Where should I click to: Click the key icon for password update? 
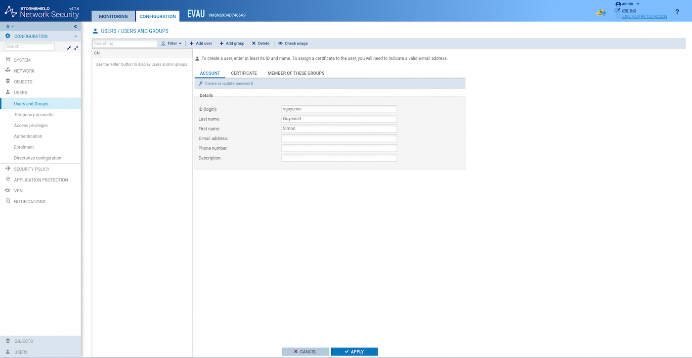(x=201, y=84)
